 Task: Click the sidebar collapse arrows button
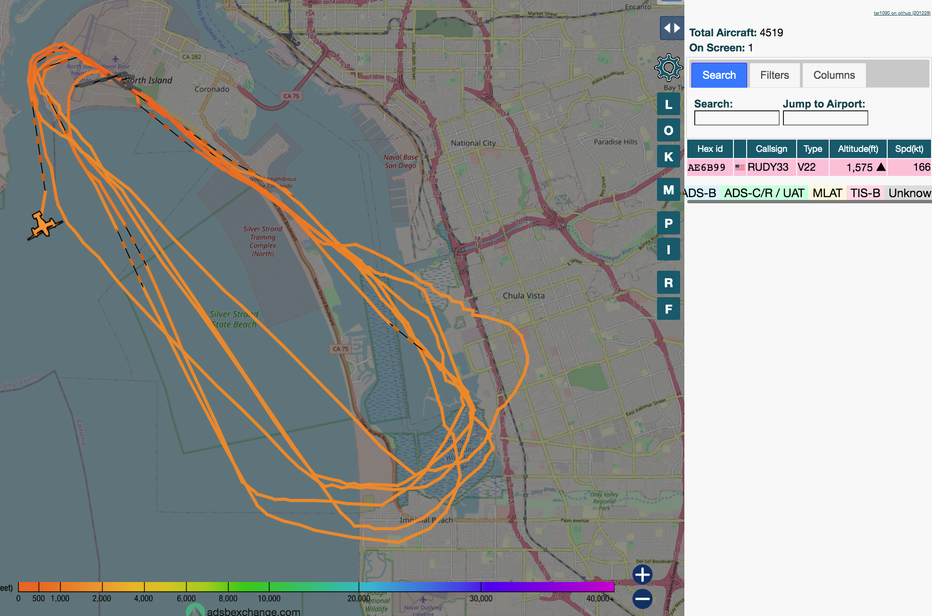pos(672,28)
